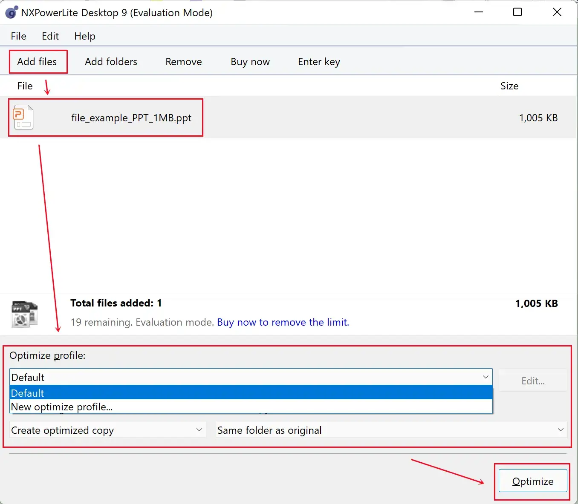578x504 pixels.
Task: Choose Default from the profile dropdown list
Action: point(251,392)
